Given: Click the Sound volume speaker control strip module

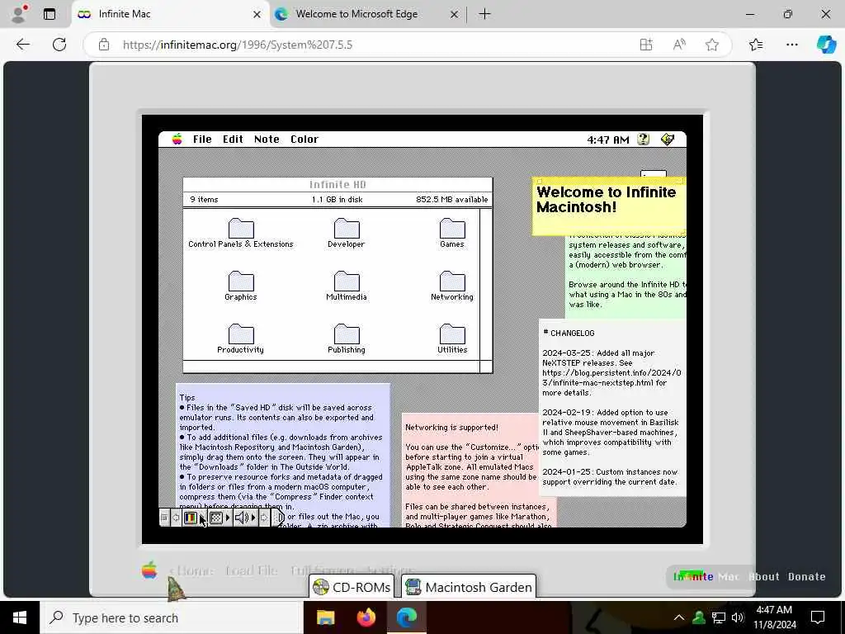Looking at the screenshot, I should tap(242, 518).
